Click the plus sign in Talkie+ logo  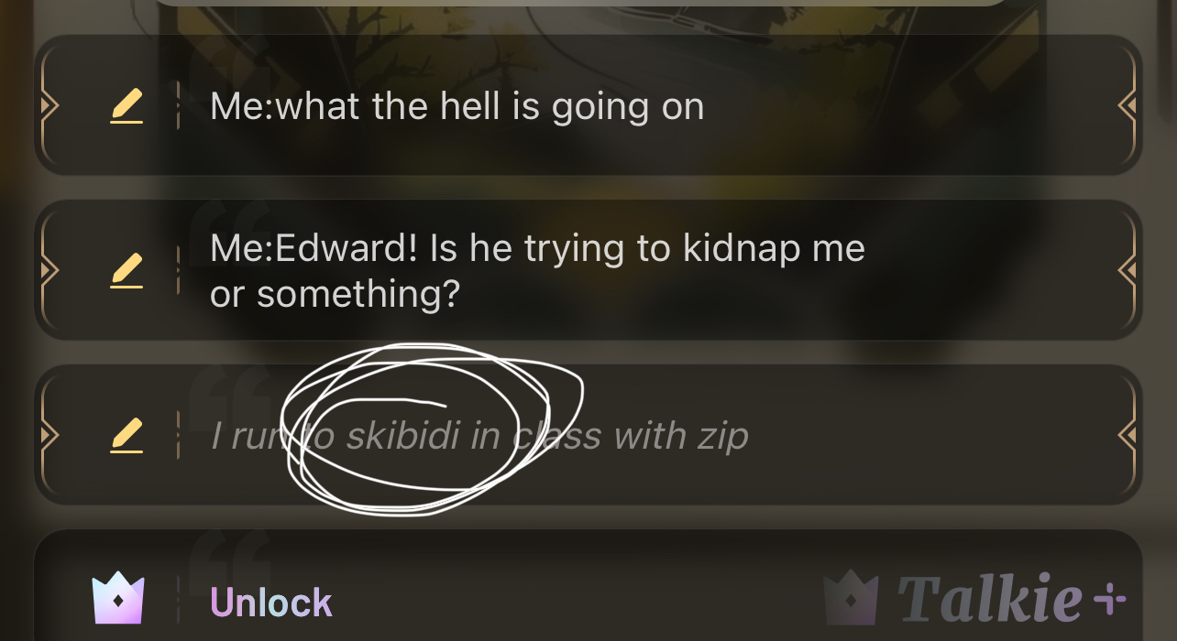1109,601
